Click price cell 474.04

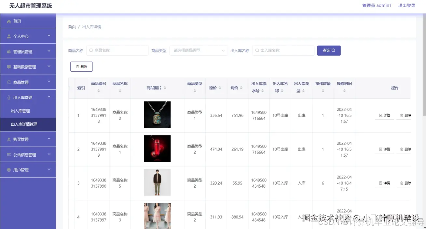pos(216,149)
